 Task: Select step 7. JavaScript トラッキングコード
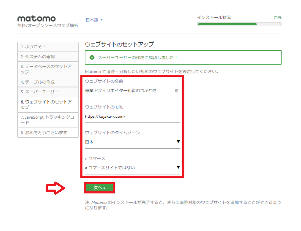click(x=48, y=120)
